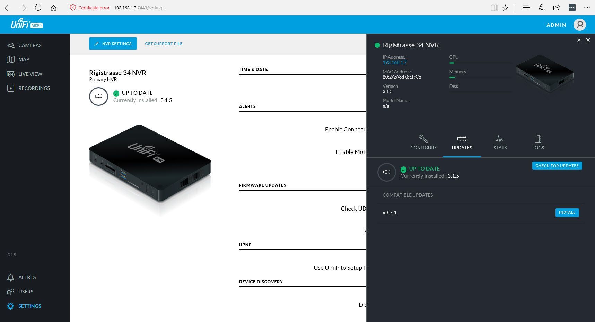The width and height of the screenshot is (595, 322).
Task: Switch to the Stats tab
Action: coord(500,142)
